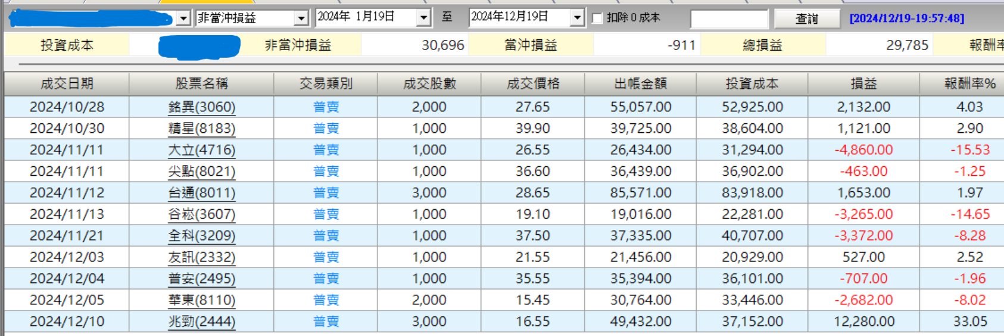Open stock link 銘異(3060)

coord(202,107)
